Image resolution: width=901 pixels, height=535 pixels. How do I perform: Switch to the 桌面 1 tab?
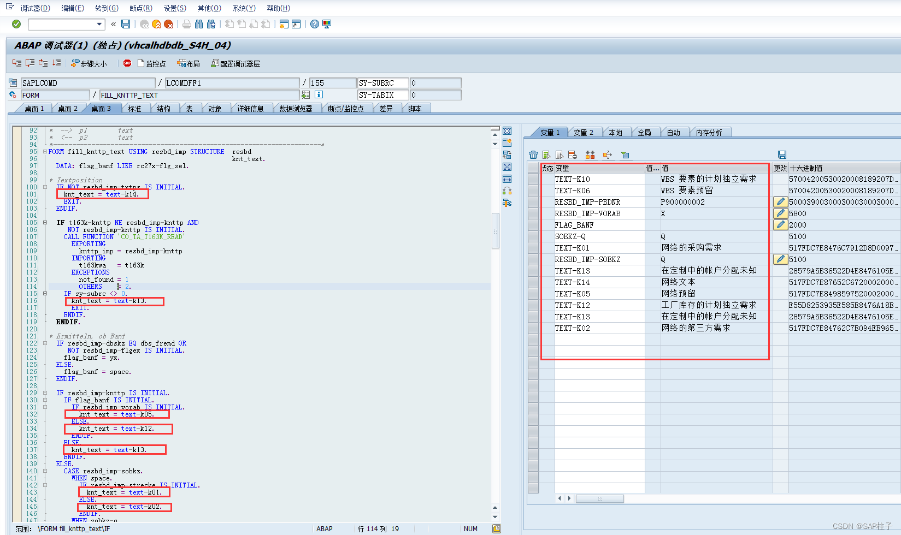click(34, 109)
